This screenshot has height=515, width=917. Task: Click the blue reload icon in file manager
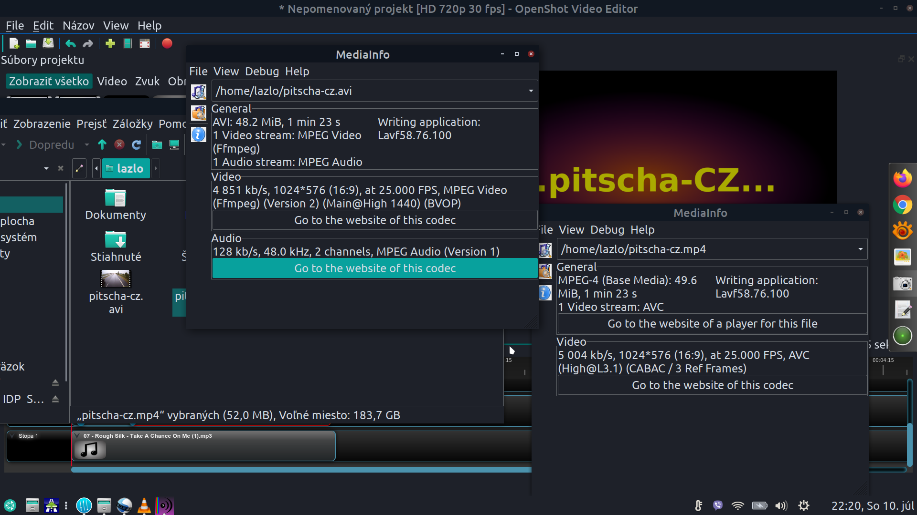[x=136, y=145]
